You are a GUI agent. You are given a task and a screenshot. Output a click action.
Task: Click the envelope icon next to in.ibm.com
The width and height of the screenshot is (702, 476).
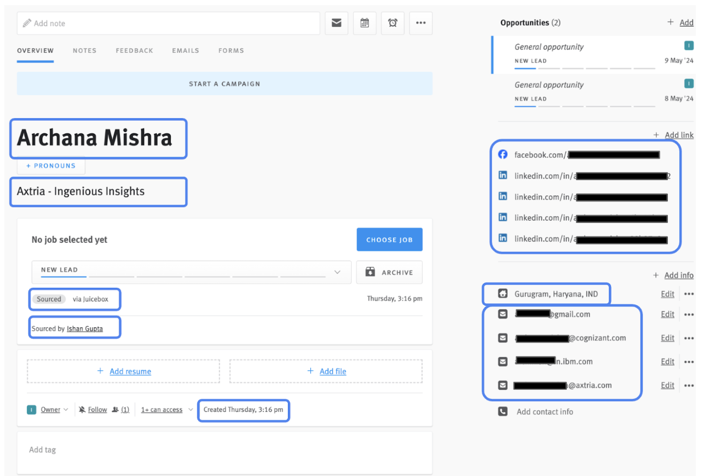tap(502, 362)
